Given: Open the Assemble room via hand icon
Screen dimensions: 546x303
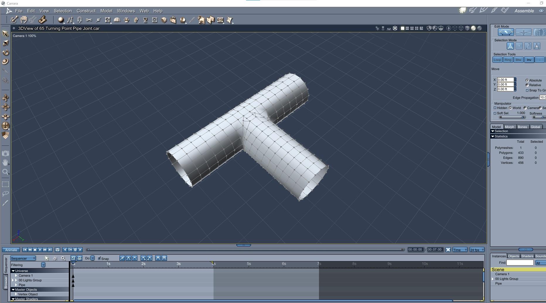Looking at the screenshot, I should [463, 11].
